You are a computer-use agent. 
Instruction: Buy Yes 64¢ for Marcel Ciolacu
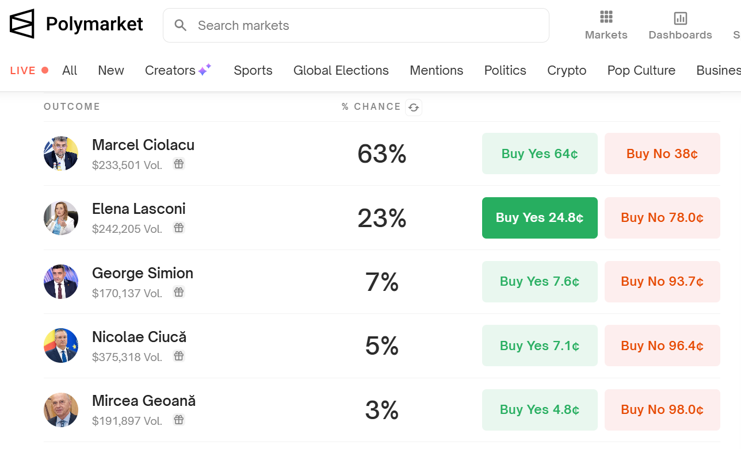click(x=540, y=153)
